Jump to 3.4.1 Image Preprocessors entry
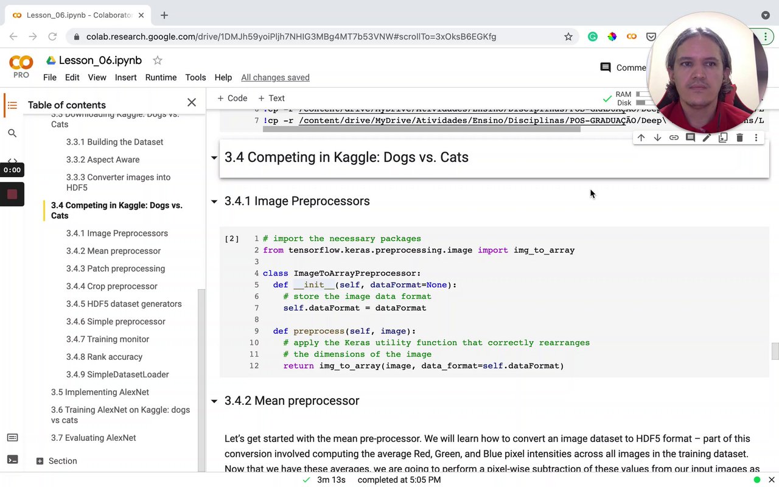 pos(117,233)
